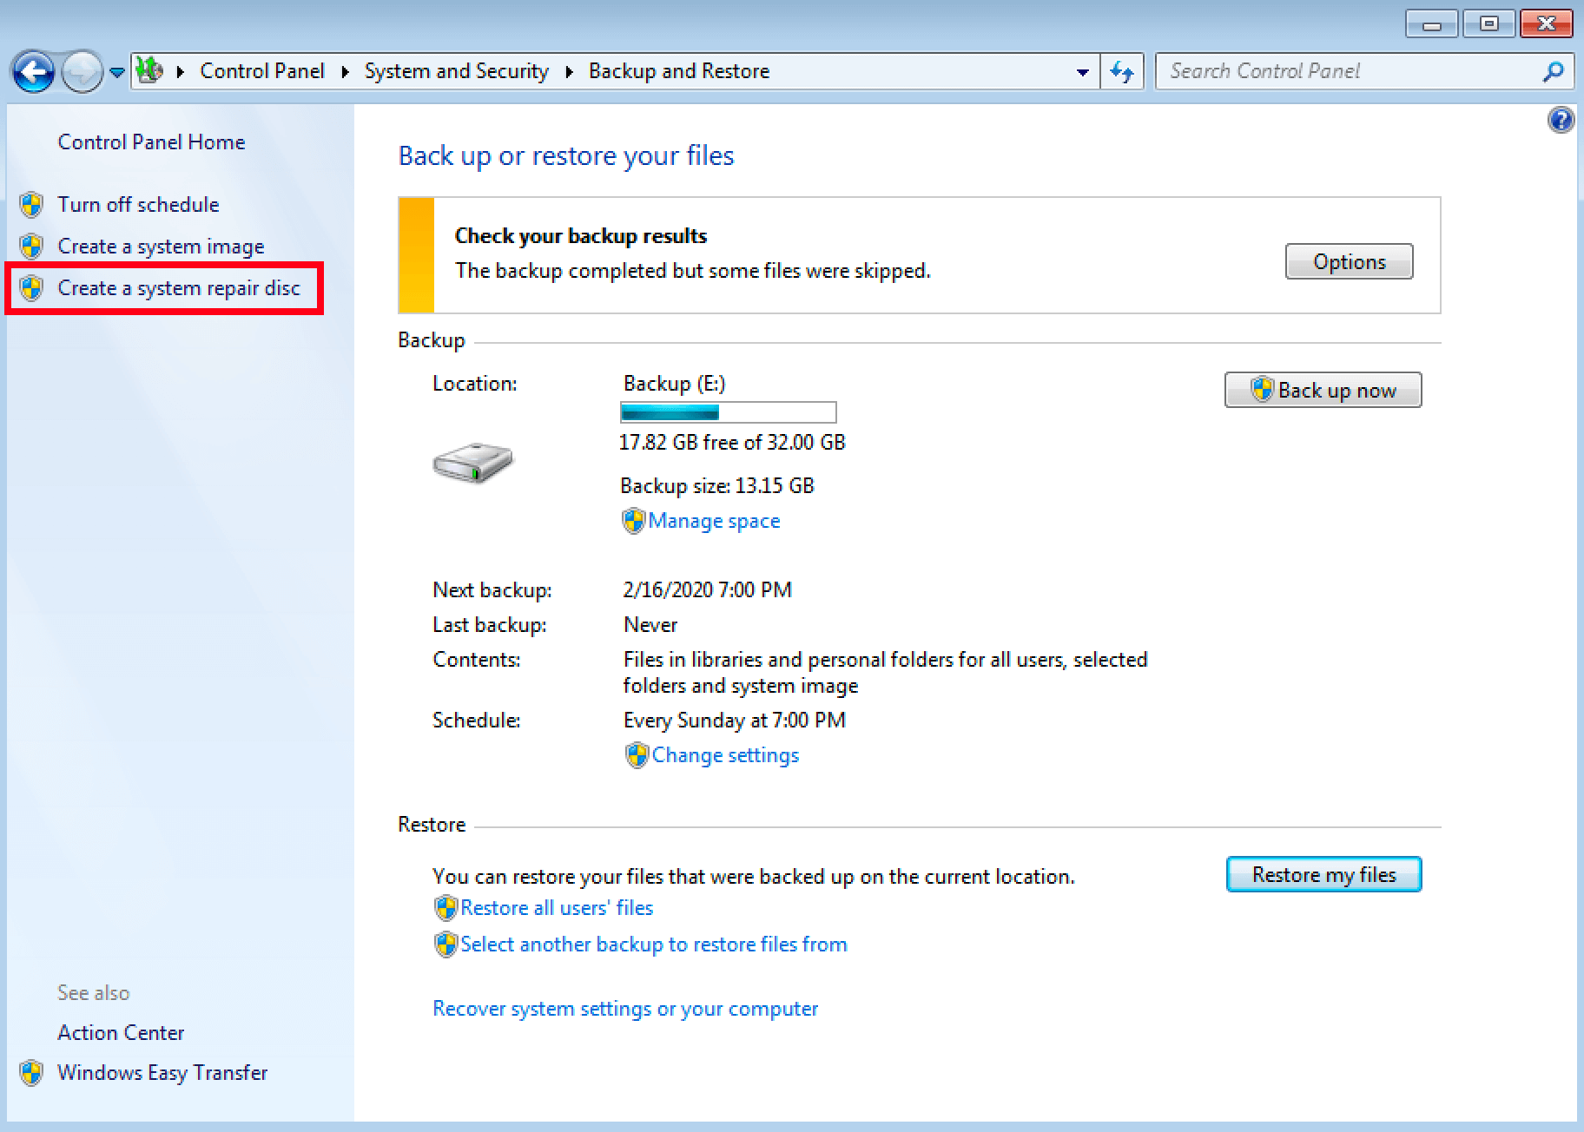The width and height of the screenshot is (1584, 1132).
Task: Click the Control Panel address bar icon
Action: point(149,70)
